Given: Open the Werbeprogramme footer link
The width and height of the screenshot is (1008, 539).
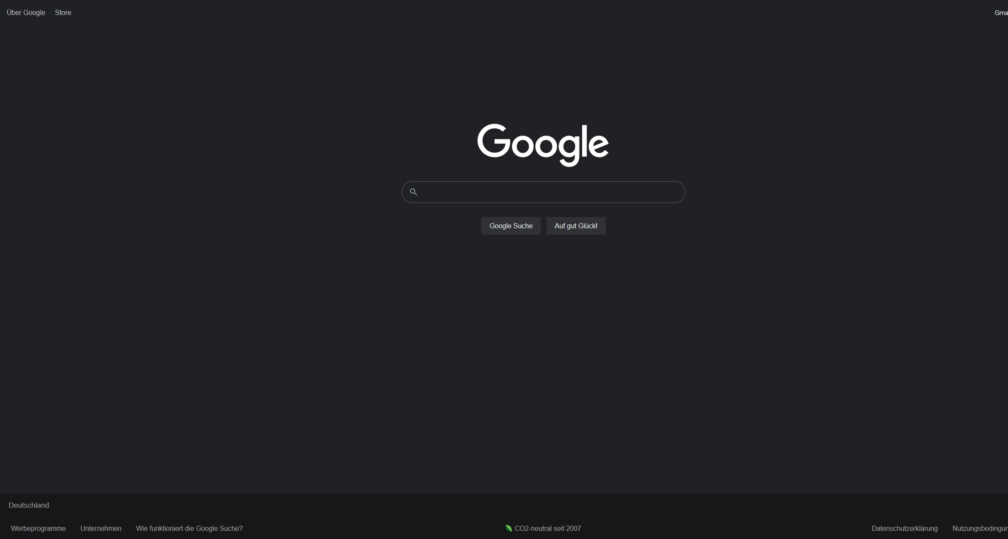Looking at the screenshot, I should click(x=38, y=528).
